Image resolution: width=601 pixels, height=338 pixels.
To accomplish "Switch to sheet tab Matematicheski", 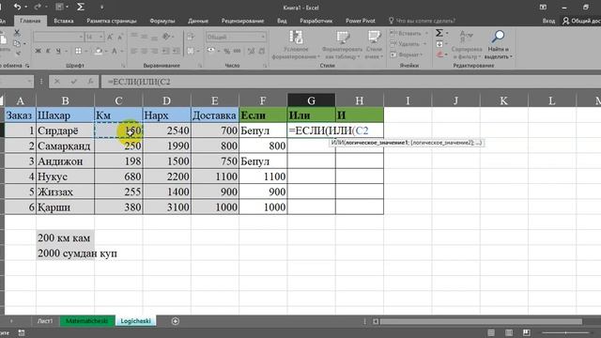I will point(87,321).
